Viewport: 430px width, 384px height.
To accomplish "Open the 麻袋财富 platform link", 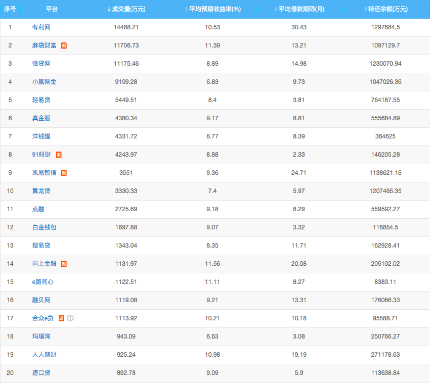I will 44,45.
